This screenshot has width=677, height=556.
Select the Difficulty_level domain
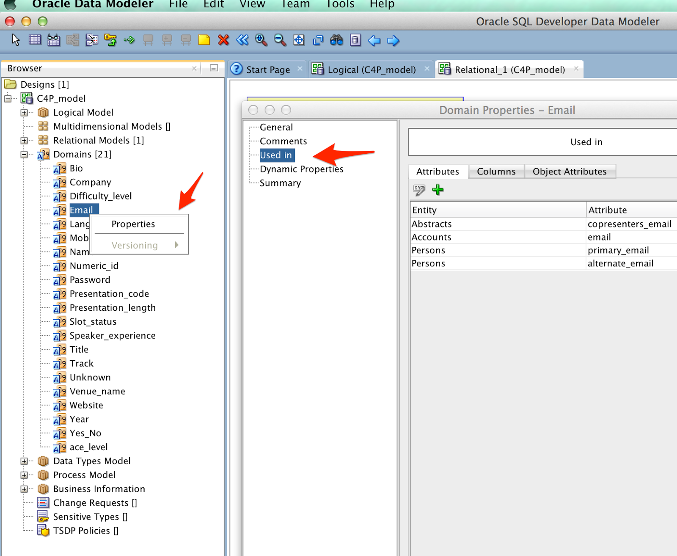pos(101,196)
